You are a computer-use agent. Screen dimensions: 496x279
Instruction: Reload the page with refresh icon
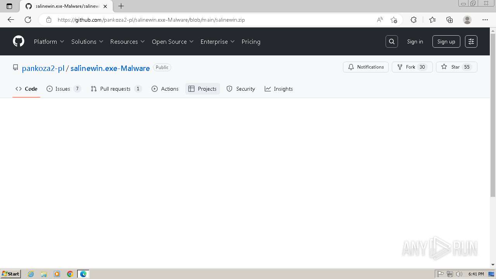point(28,20)
